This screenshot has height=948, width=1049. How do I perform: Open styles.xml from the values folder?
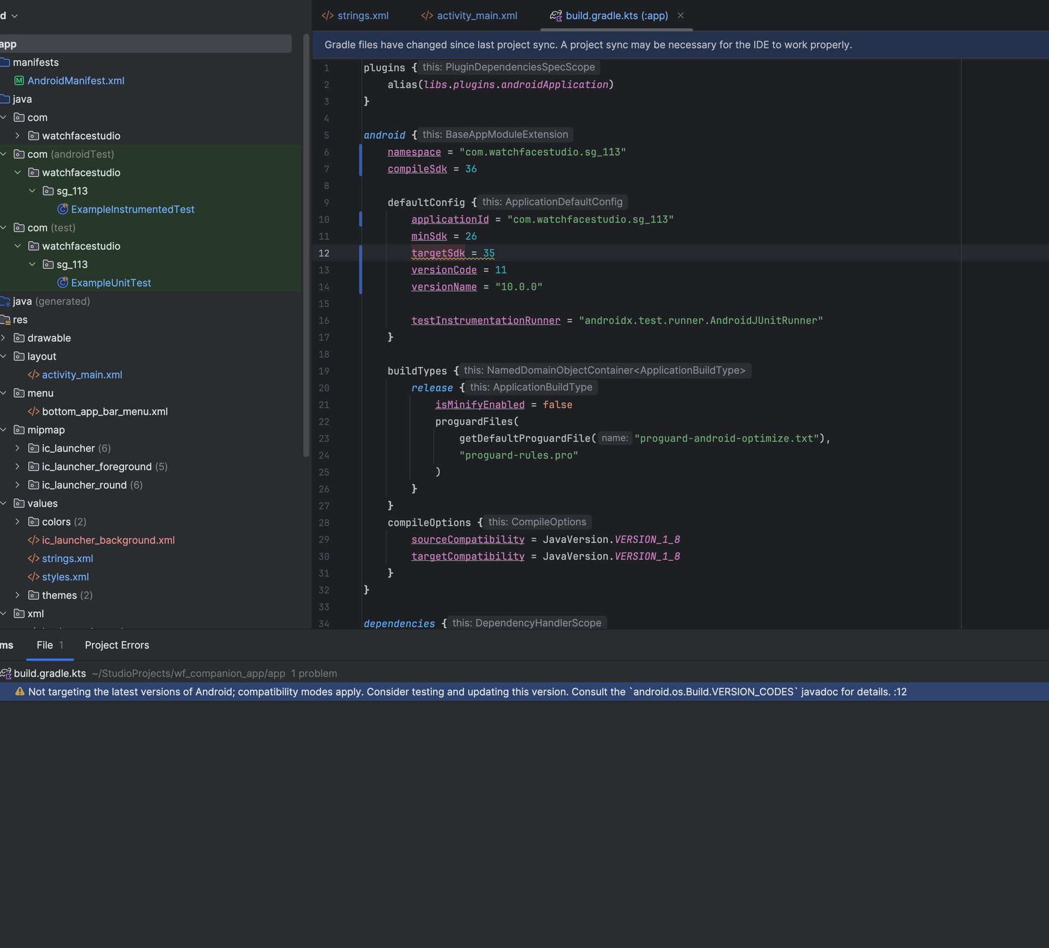(65, 577)
